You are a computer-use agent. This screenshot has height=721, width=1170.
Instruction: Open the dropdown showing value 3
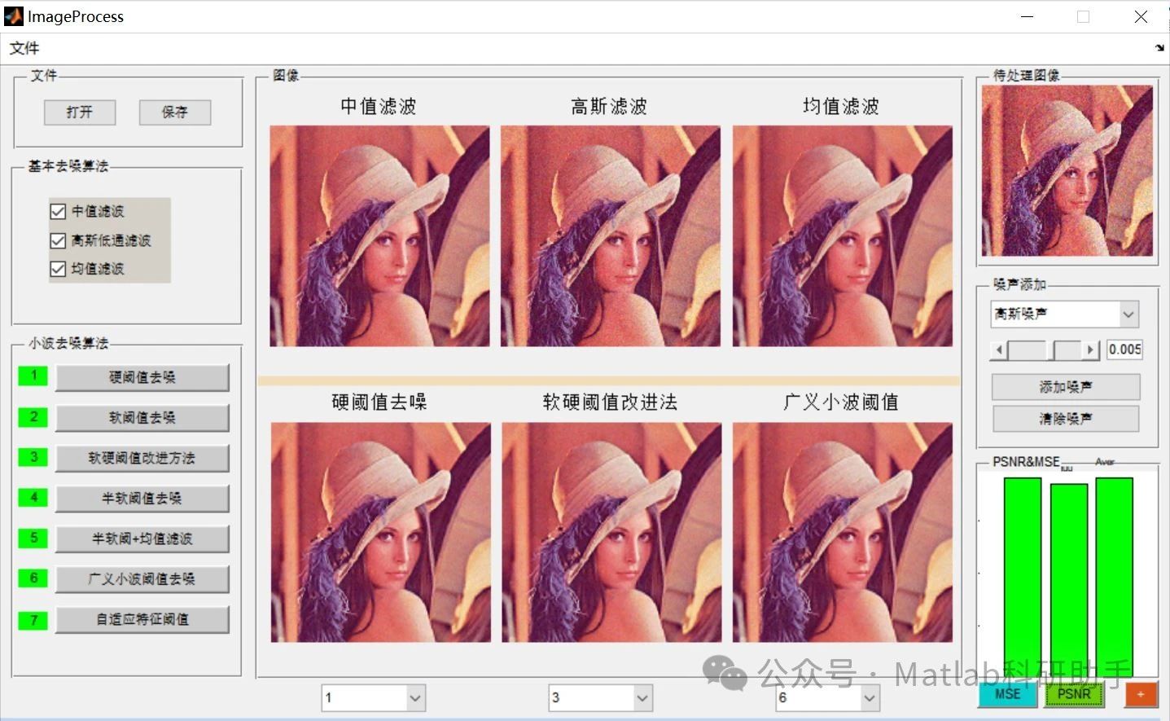601,697
